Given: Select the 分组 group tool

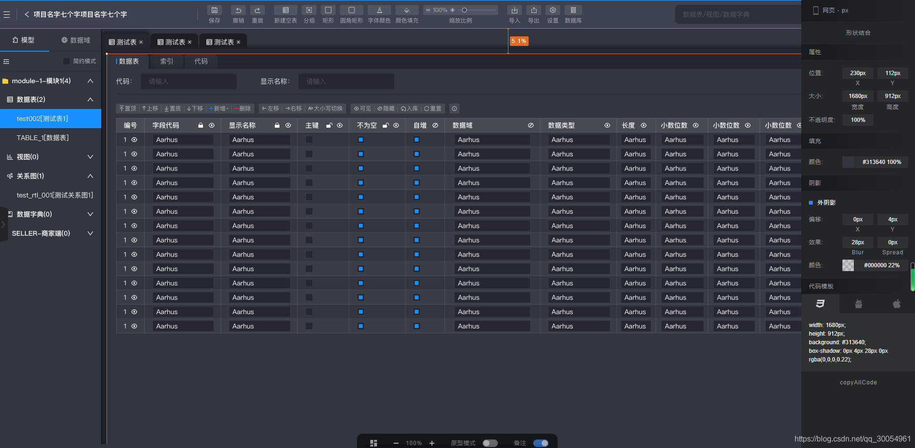Looking at the screenshot, I should point(309,10).
